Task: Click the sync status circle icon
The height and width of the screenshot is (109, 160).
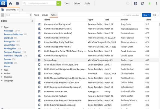Action: 128,4
